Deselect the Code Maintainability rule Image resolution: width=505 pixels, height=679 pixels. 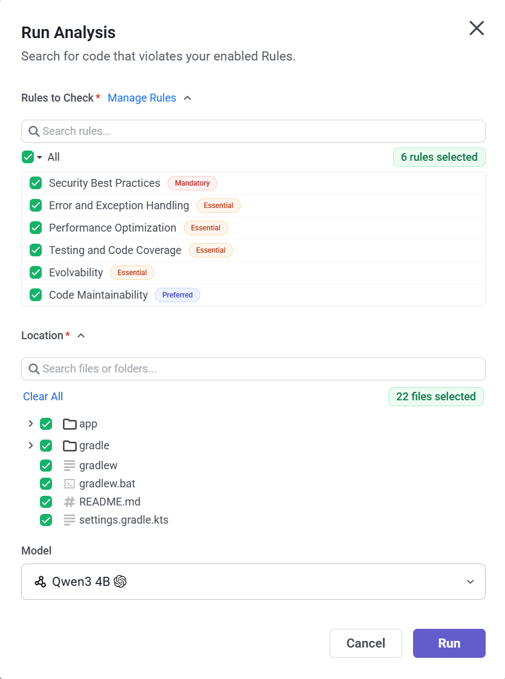click(36, 294)
